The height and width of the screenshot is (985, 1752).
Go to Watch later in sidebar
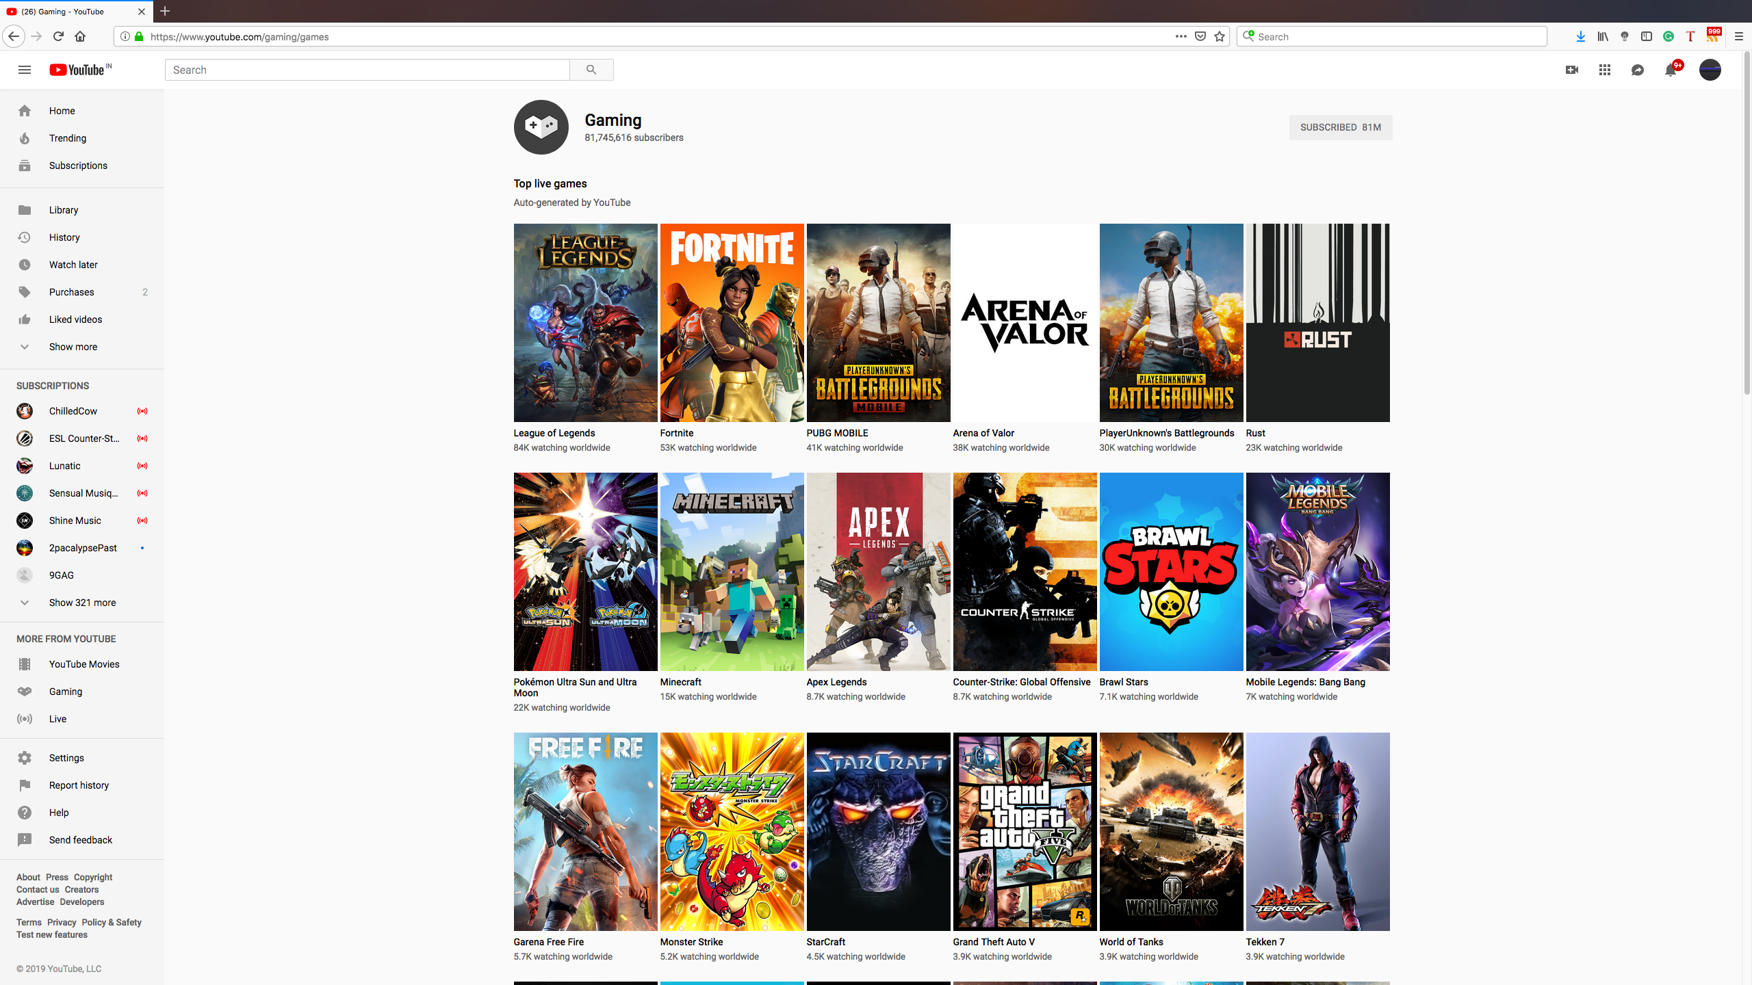(73, 265)
